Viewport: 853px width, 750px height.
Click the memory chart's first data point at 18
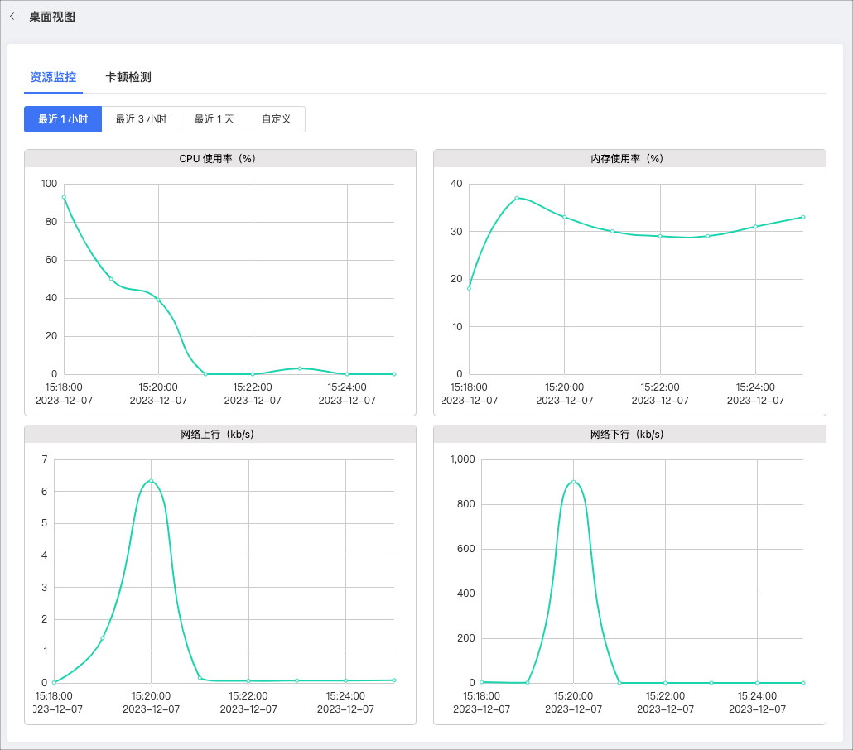tap(469, 288)
